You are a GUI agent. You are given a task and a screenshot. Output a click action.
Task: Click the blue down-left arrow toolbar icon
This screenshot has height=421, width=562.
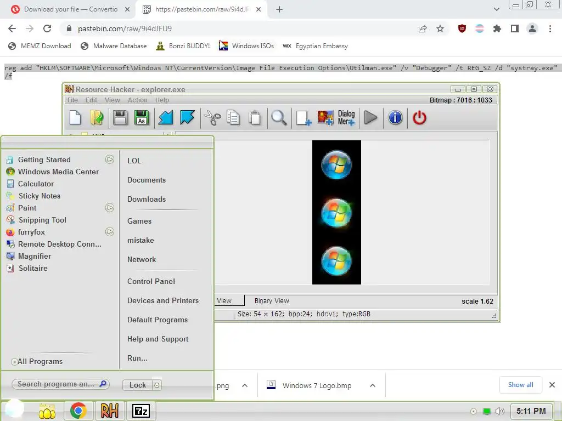166,118
